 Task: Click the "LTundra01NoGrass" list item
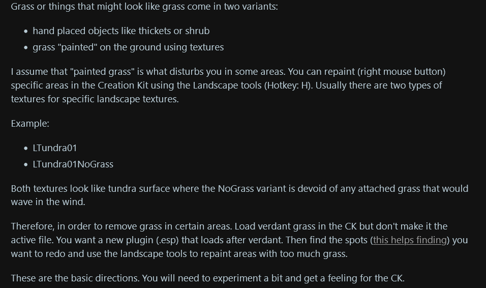pos(73,164)
